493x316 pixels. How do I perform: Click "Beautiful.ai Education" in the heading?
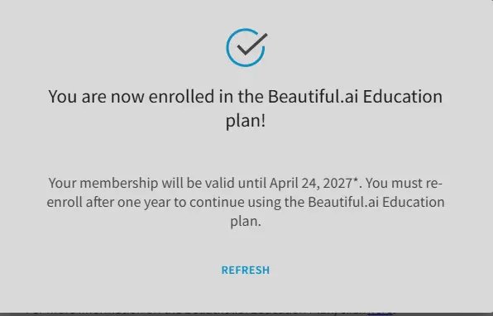(x=355, y=97)
